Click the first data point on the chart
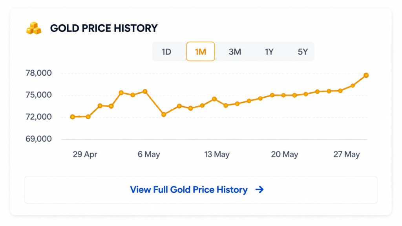The height and width of the screenshot is (226, 402). [73, 117]
